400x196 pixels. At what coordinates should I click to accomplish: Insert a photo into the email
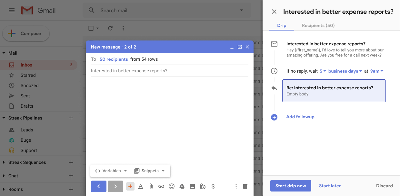click(192, 186)
